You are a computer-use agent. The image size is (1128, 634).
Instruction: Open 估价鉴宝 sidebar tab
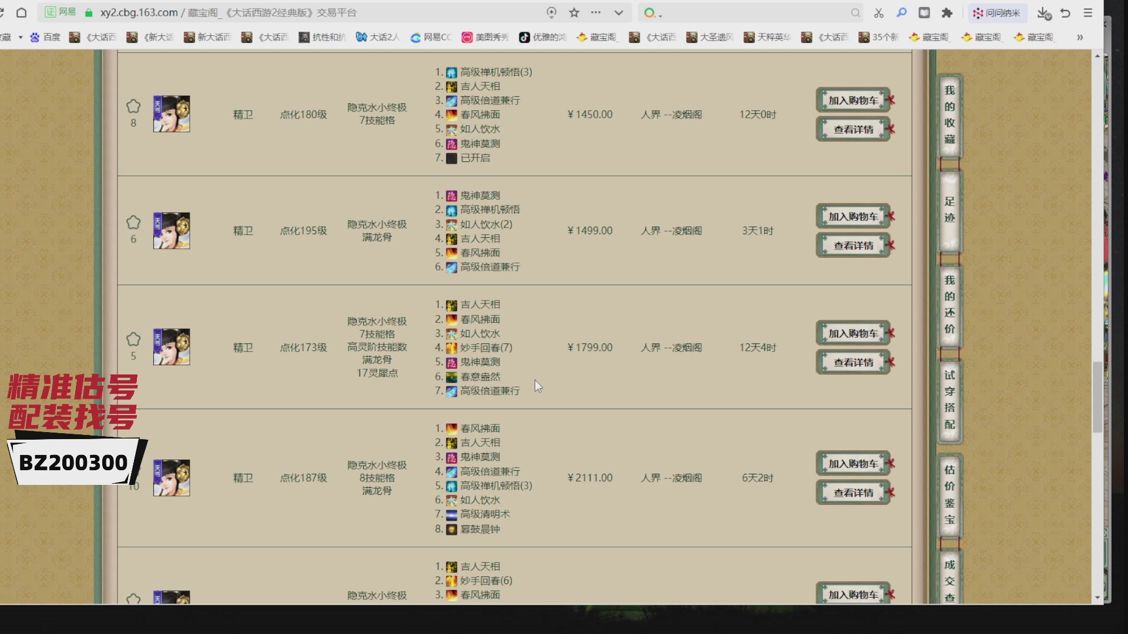[949, 495]
